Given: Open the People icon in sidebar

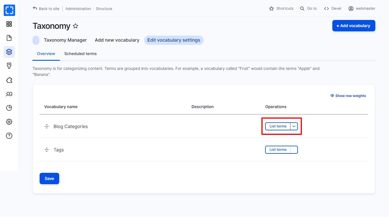Looking at the screenshot, I should pyautogui.click(x=9, y=94).
